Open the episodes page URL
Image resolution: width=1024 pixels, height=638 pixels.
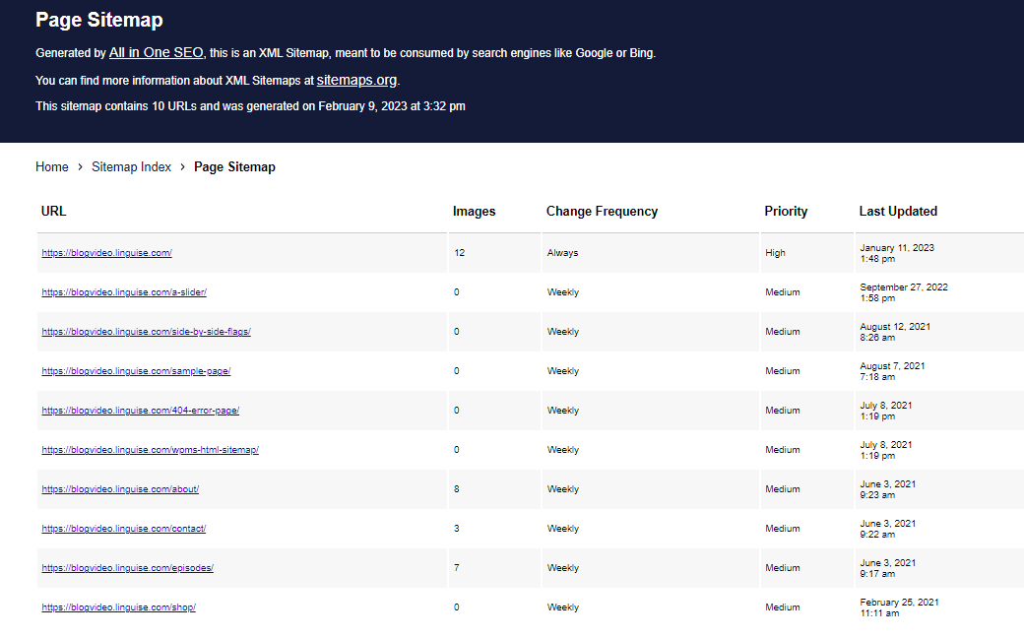(127, 568)
